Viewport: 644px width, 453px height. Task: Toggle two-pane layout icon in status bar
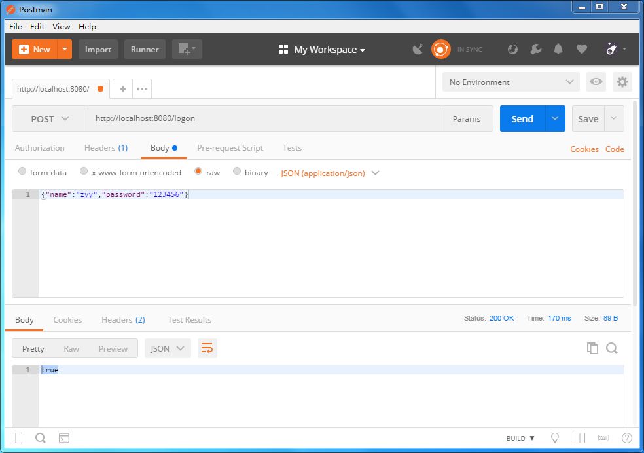point(580,438)
